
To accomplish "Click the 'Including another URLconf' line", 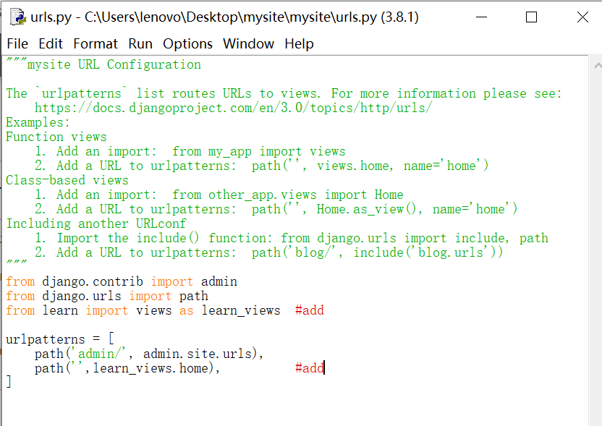I will tap(96, 223).
